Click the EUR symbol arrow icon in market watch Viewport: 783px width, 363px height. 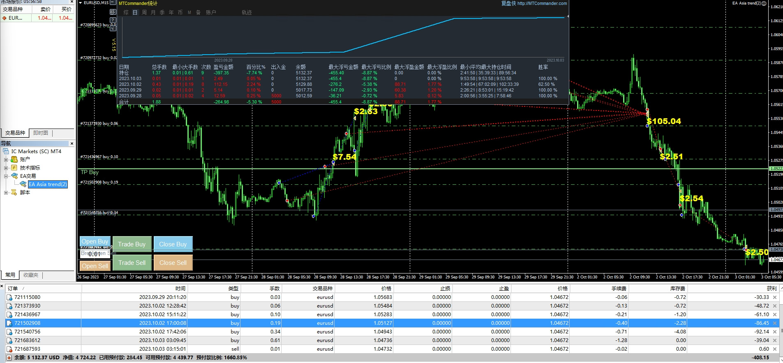tap(4, 18)
